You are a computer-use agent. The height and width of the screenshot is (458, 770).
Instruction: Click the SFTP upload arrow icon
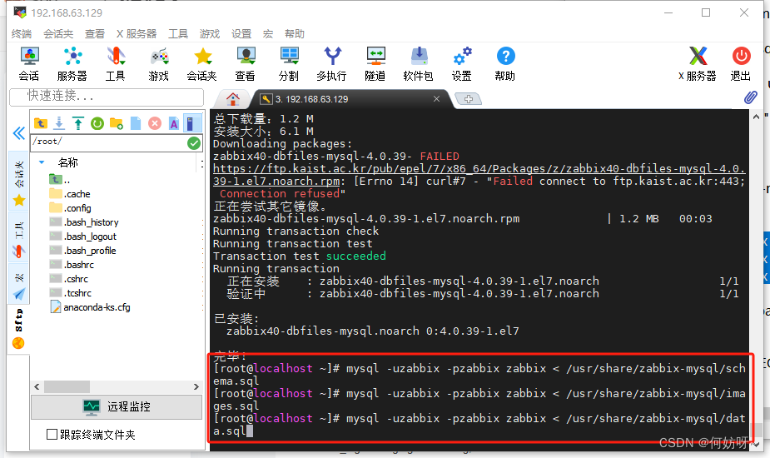78,123
